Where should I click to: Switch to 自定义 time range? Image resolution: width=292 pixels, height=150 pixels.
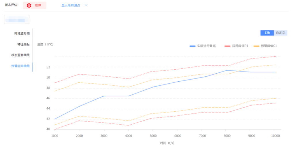(x=280, y=33)
